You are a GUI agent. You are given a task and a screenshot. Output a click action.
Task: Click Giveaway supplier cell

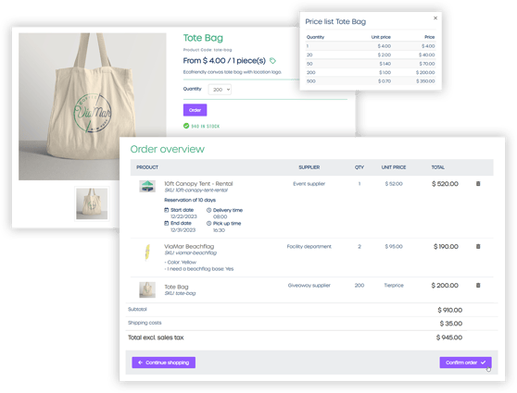309,285
